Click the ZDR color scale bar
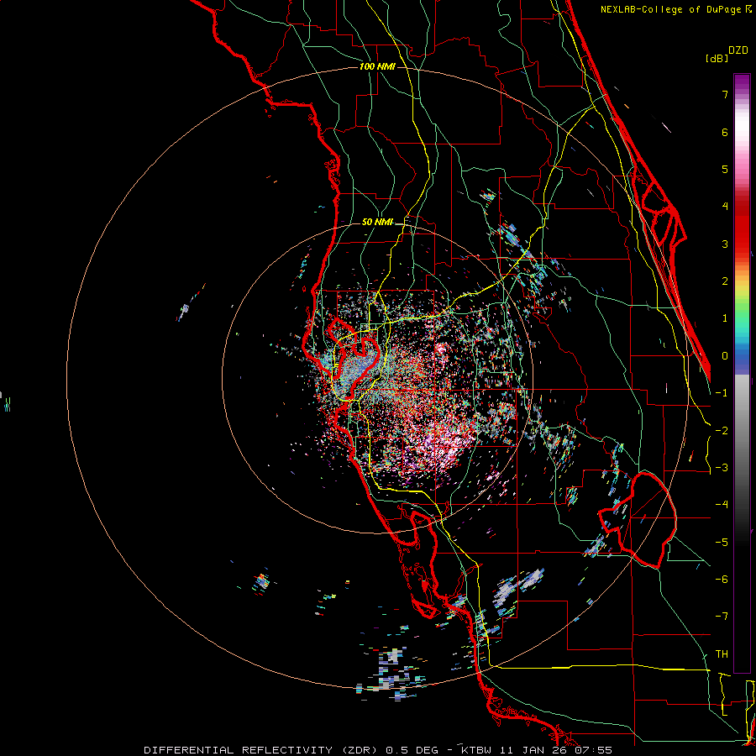756x756 pixels. point(742,373)
